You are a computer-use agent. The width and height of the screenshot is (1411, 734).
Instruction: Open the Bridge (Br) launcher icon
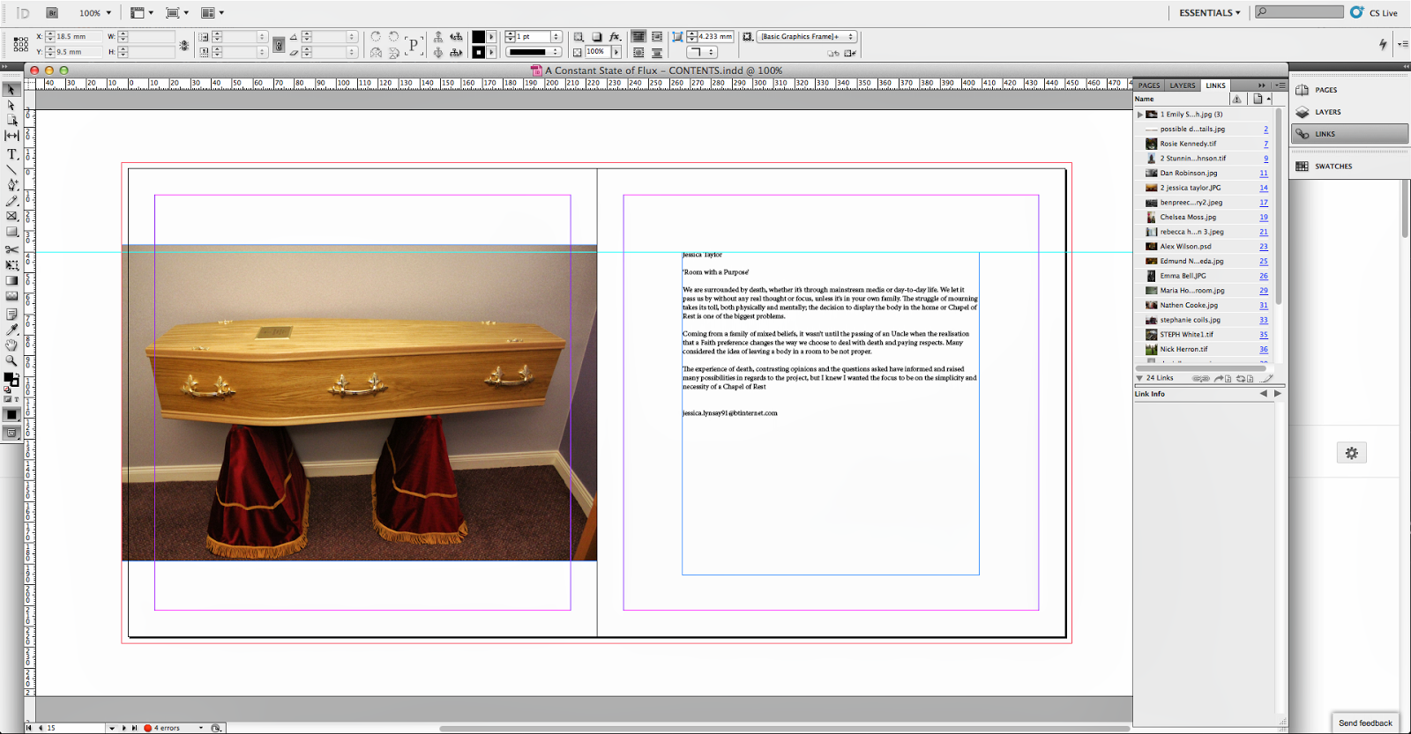click(52, 12)
